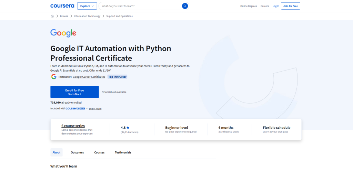Viewport: 353px width, 171px height.
Task: Click the 37,914 reviews text
Action: pos(130,132)
